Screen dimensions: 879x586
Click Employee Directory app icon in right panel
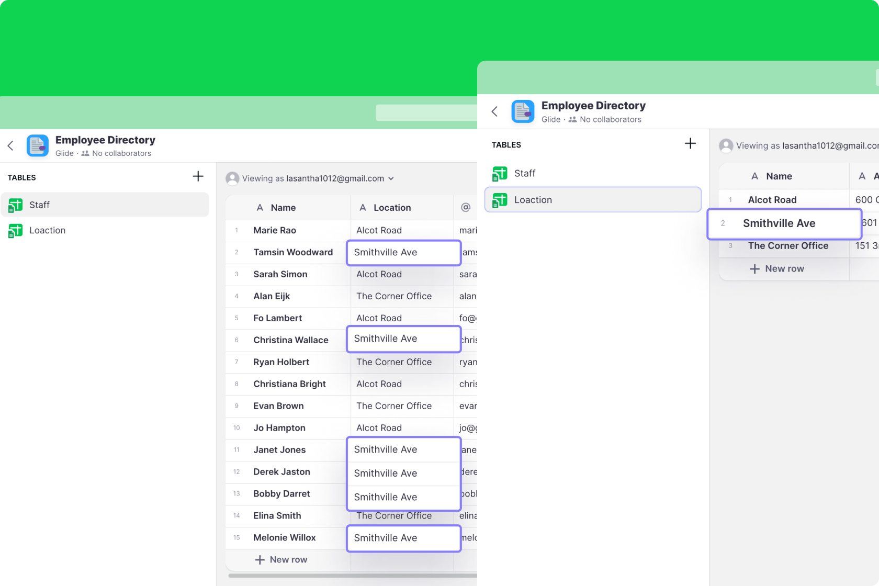click(x=523, y=111)
